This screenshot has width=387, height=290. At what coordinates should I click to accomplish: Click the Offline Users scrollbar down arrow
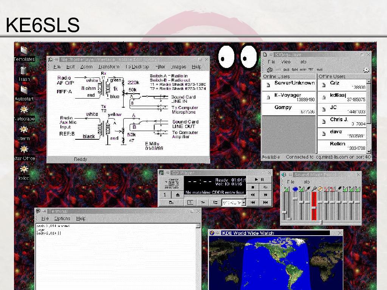point(368,151)
